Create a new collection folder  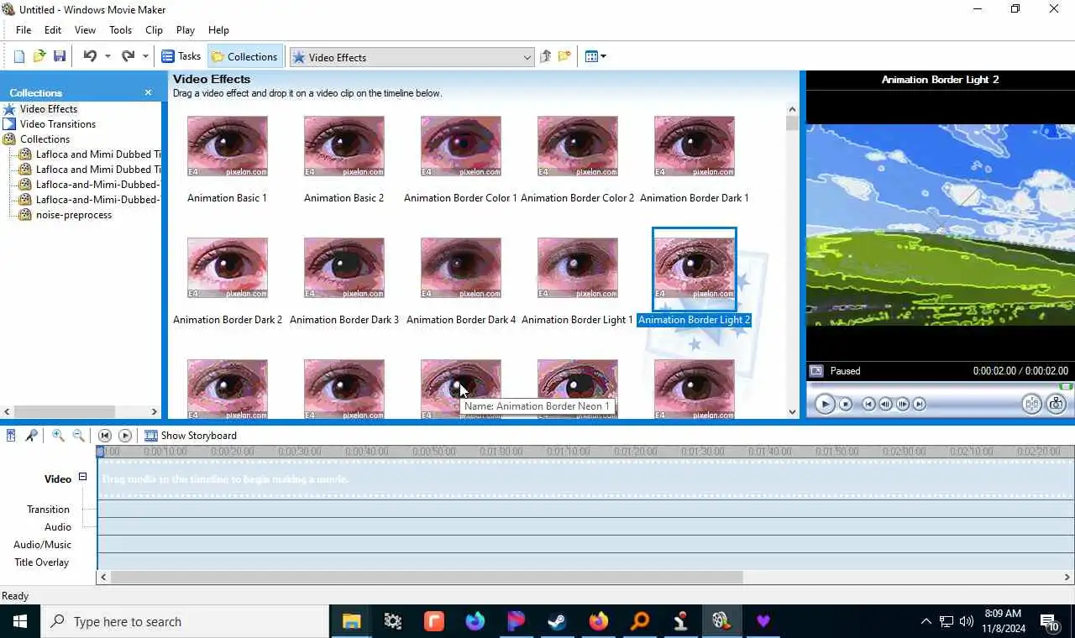(564, 56)
